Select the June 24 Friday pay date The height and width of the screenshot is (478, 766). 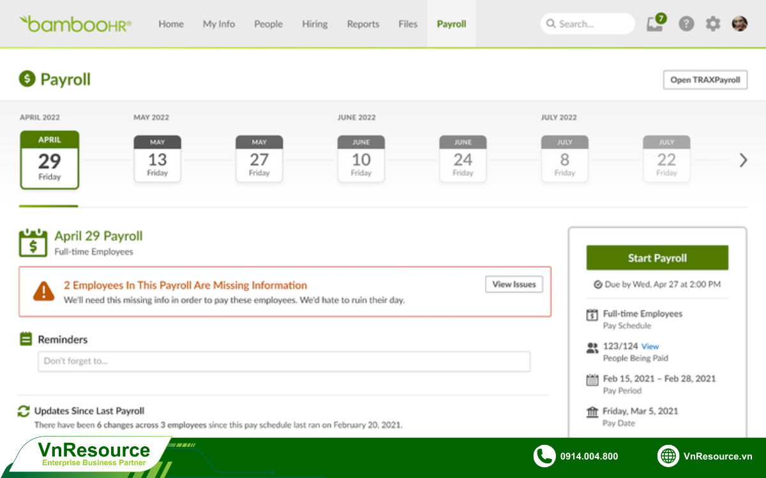pos(463,159)
